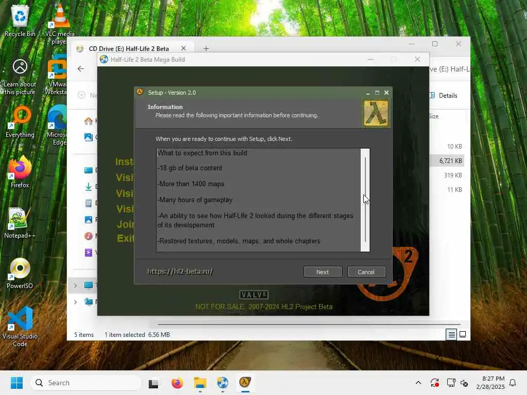Open File Explorer from the taskbar
This screenshot has height=395, width=527.
[x=200, y=383]
